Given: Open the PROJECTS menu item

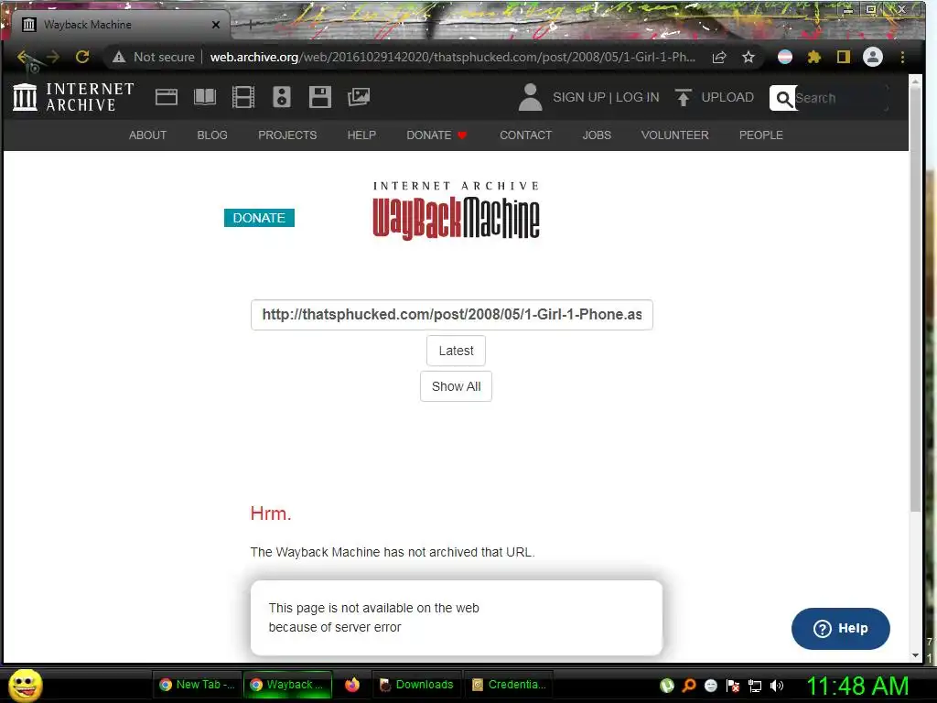Looking at the screenshot, I should [287, 135].
